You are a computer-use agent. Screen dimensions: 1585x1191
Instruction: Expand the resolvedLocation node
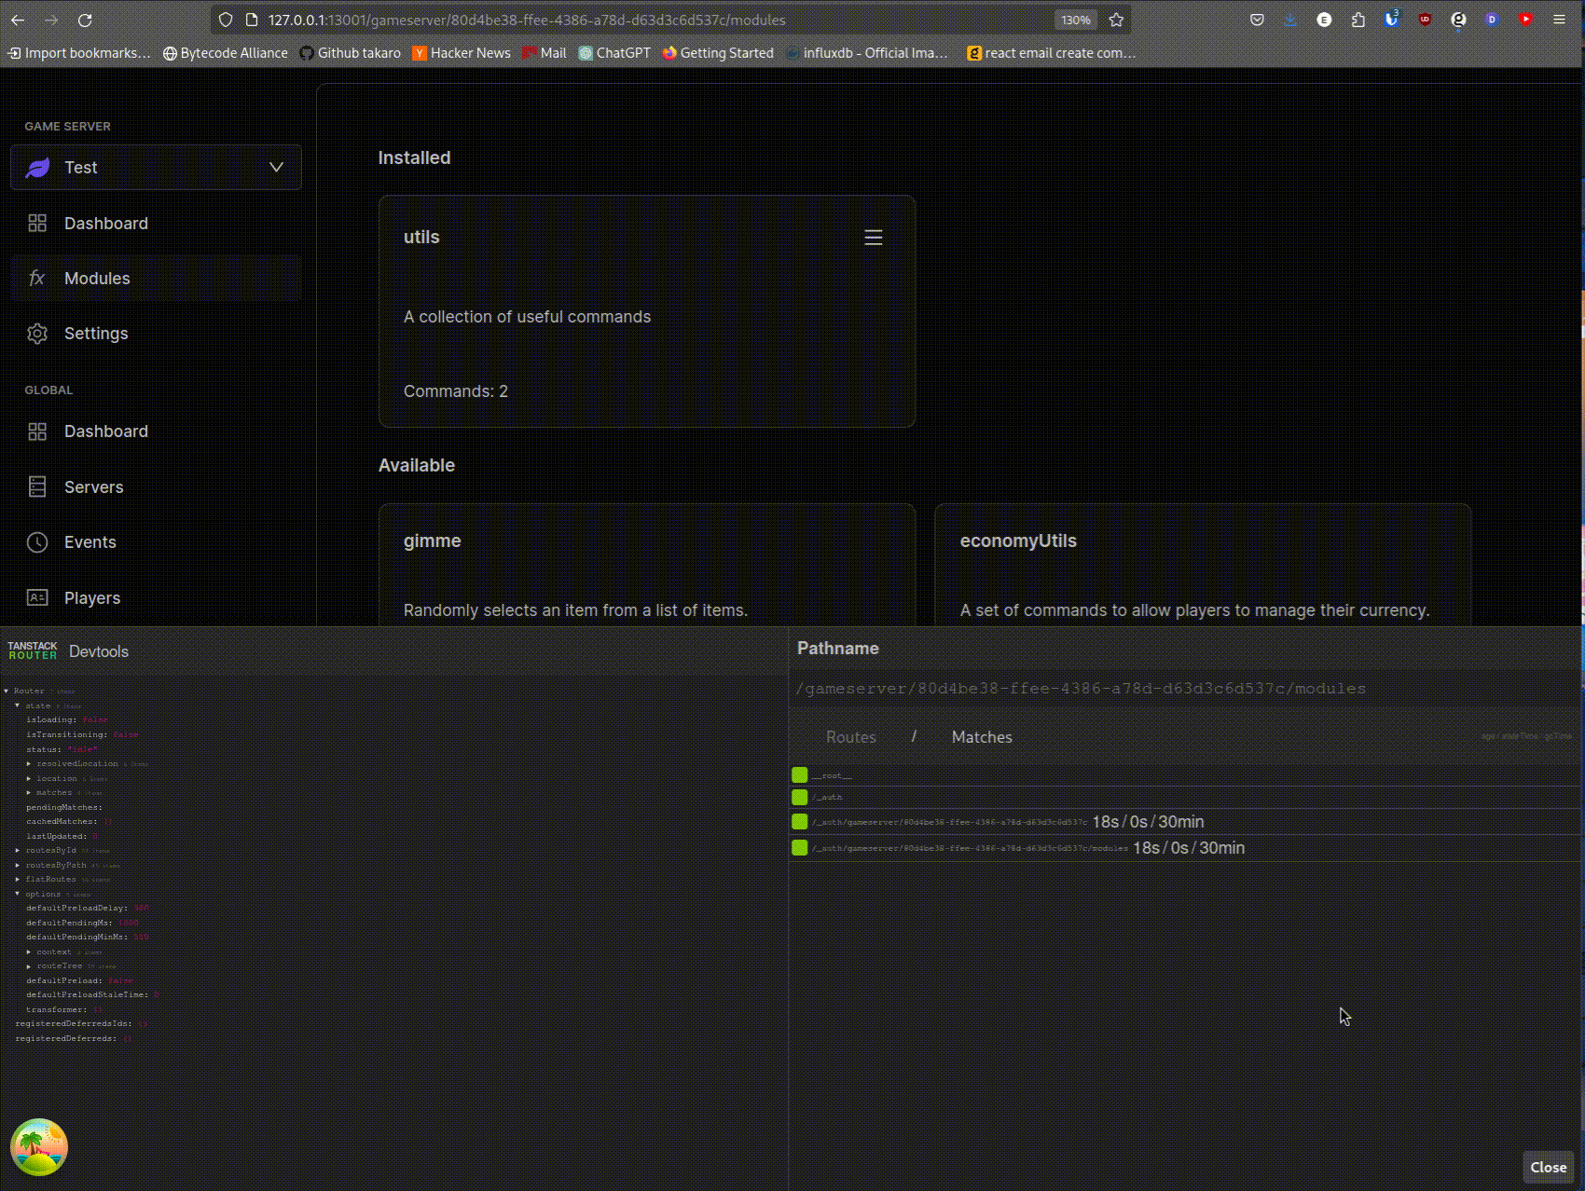click(29, 763)
